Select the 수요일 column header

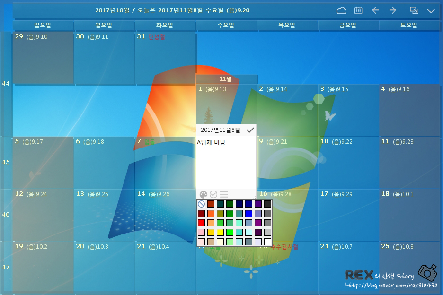[x=226, y=25]
